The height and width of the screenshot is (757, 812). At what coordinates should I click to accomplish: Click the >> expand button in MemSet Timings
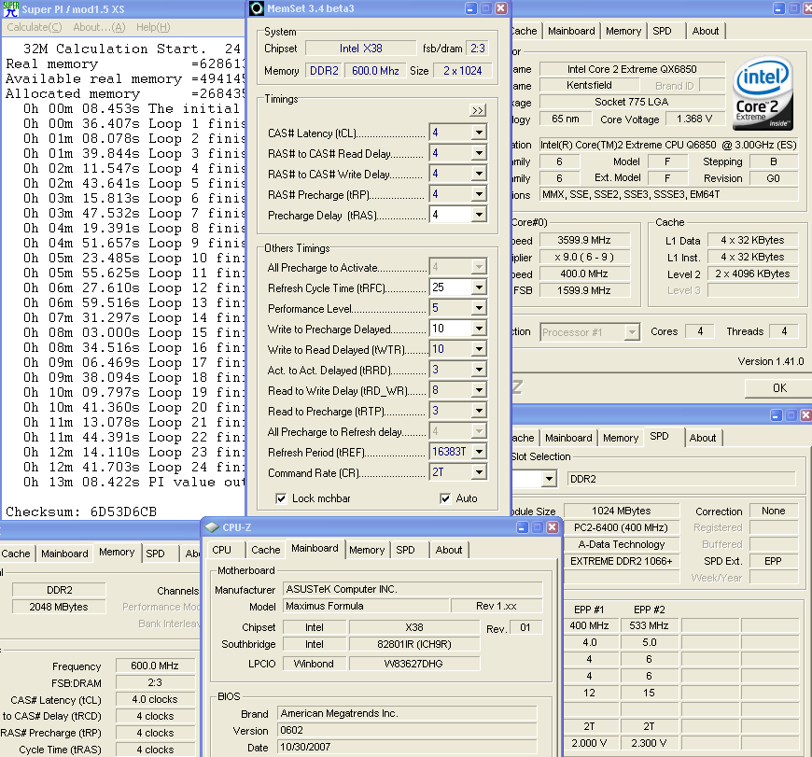point(478,110)
